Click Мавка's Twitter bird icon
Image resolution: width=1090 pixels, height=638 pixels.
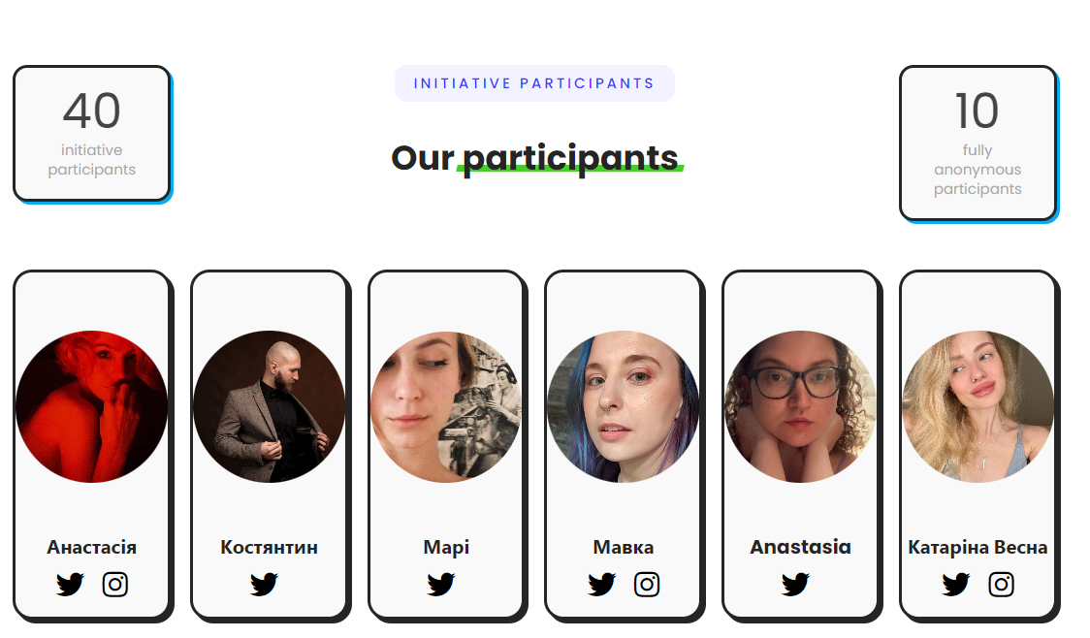click(x=602, y=585)
